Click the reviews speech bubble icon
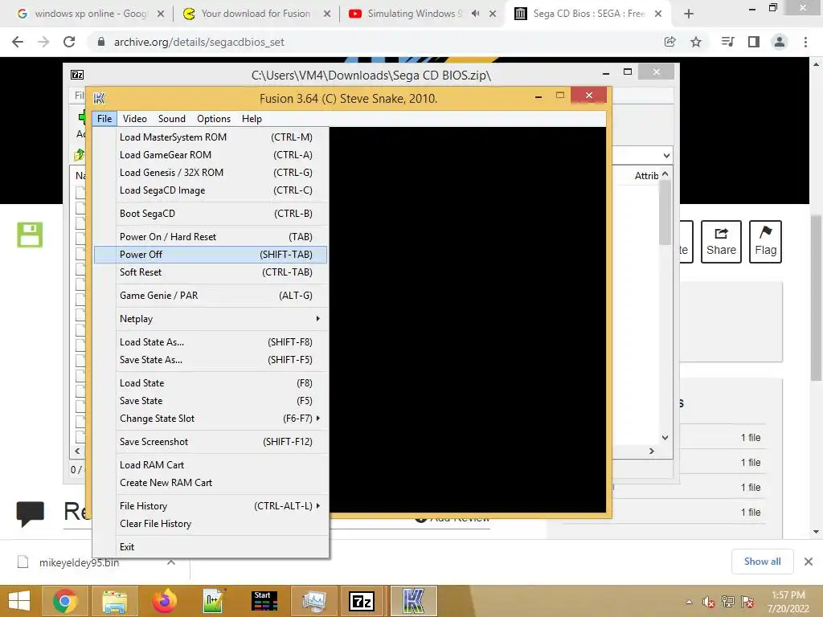 click(30, 513)
